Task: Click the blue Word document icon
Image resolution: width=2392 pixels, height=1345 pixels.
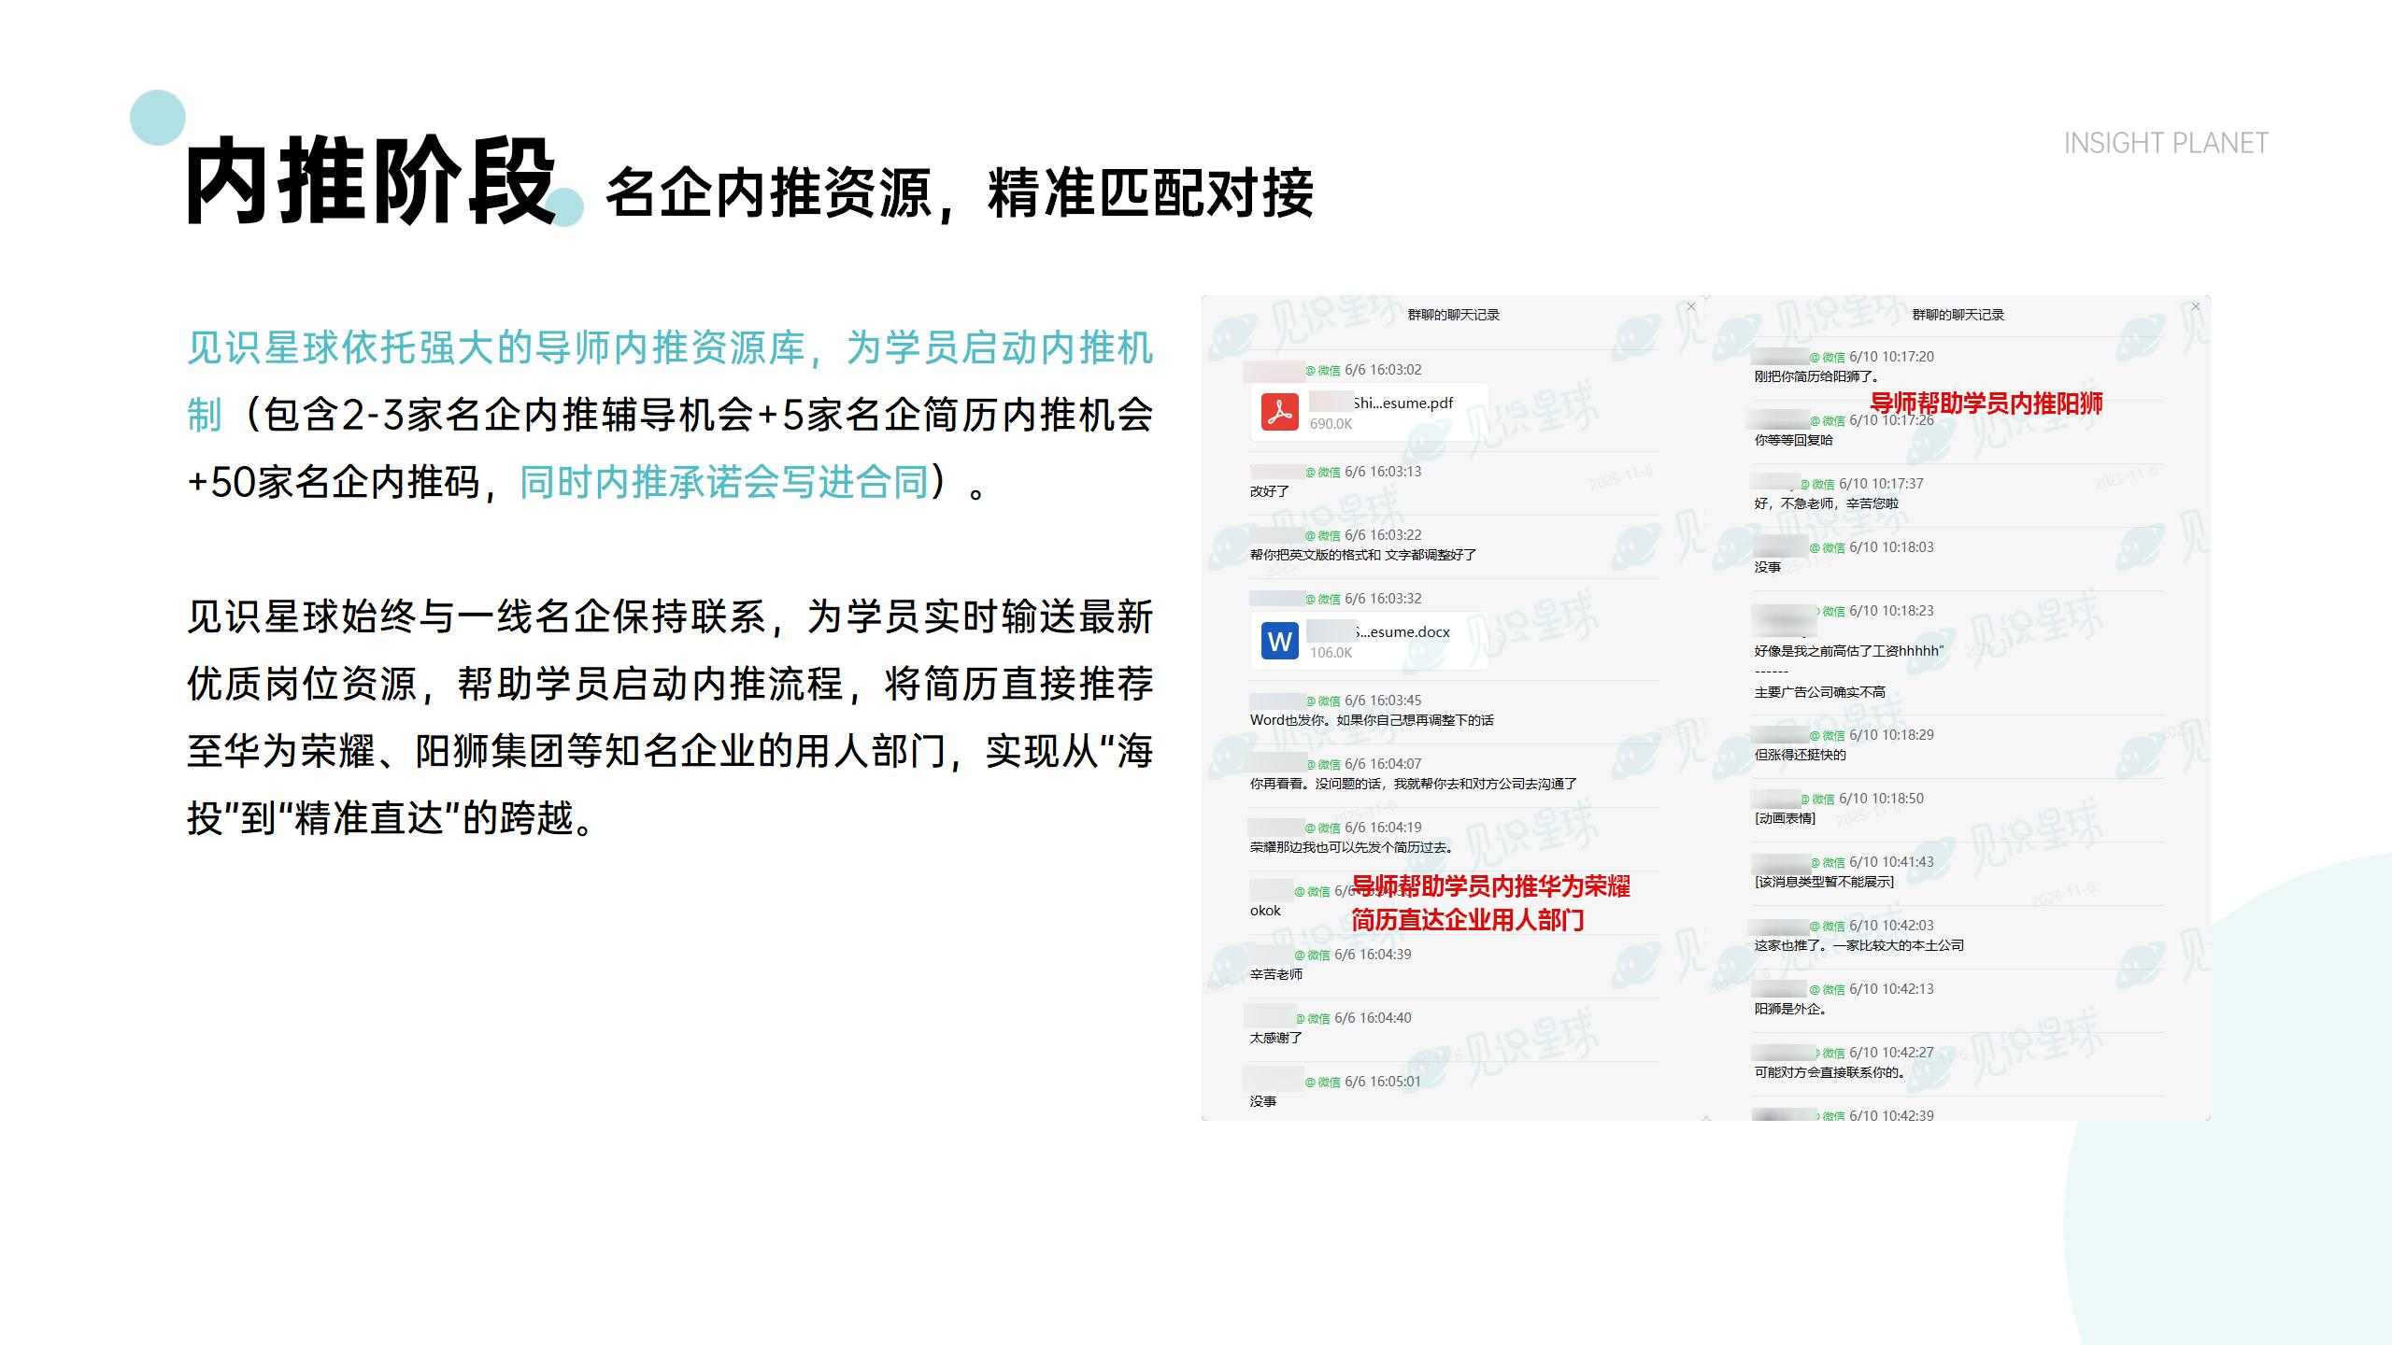Action: [1279, 641]
